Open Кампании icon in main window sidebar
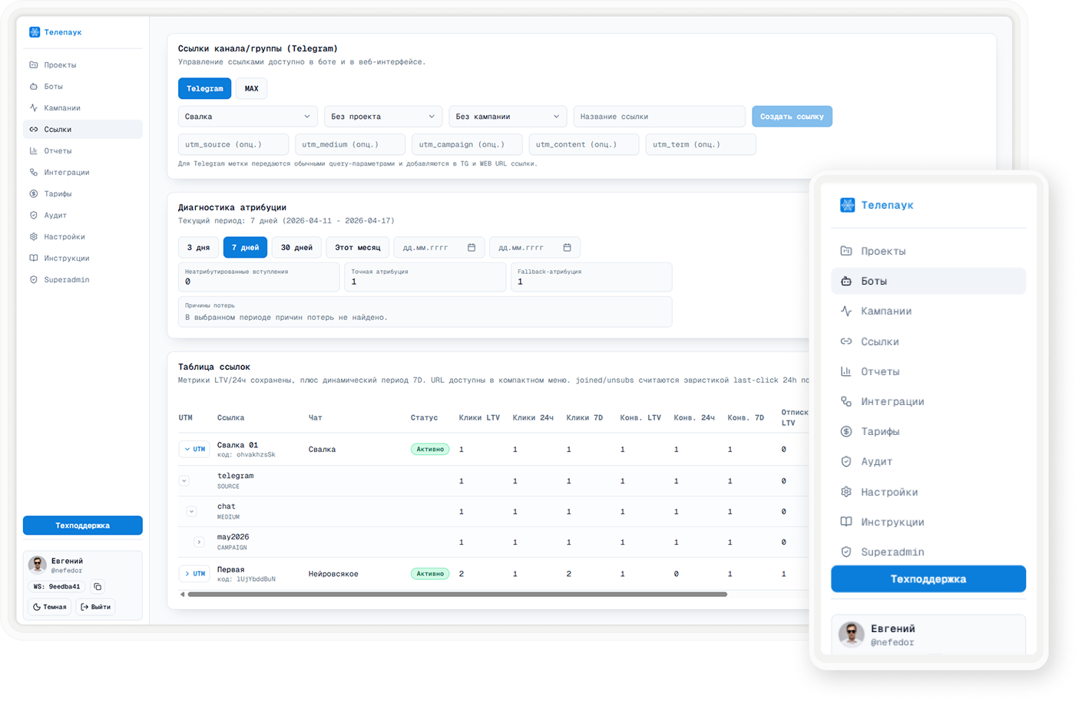The height and width of the screenshot is (702, 1079). 34,108
